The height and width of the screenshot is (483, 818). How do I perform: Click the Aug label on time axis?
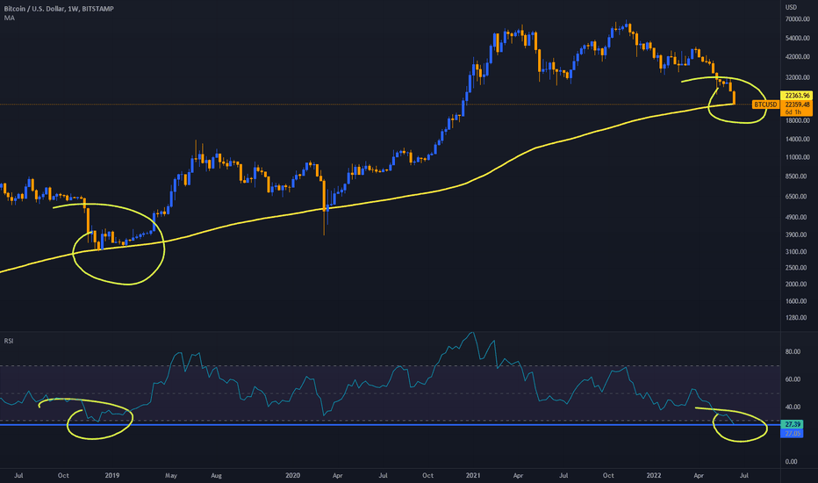(217, 476)
